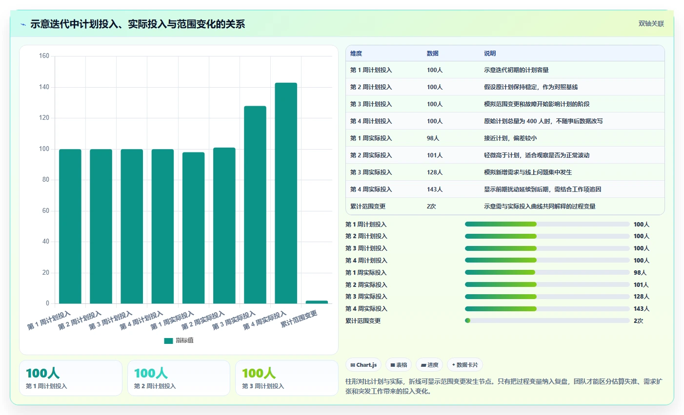Click the 160 y-axis tick label

click(44, 56)
